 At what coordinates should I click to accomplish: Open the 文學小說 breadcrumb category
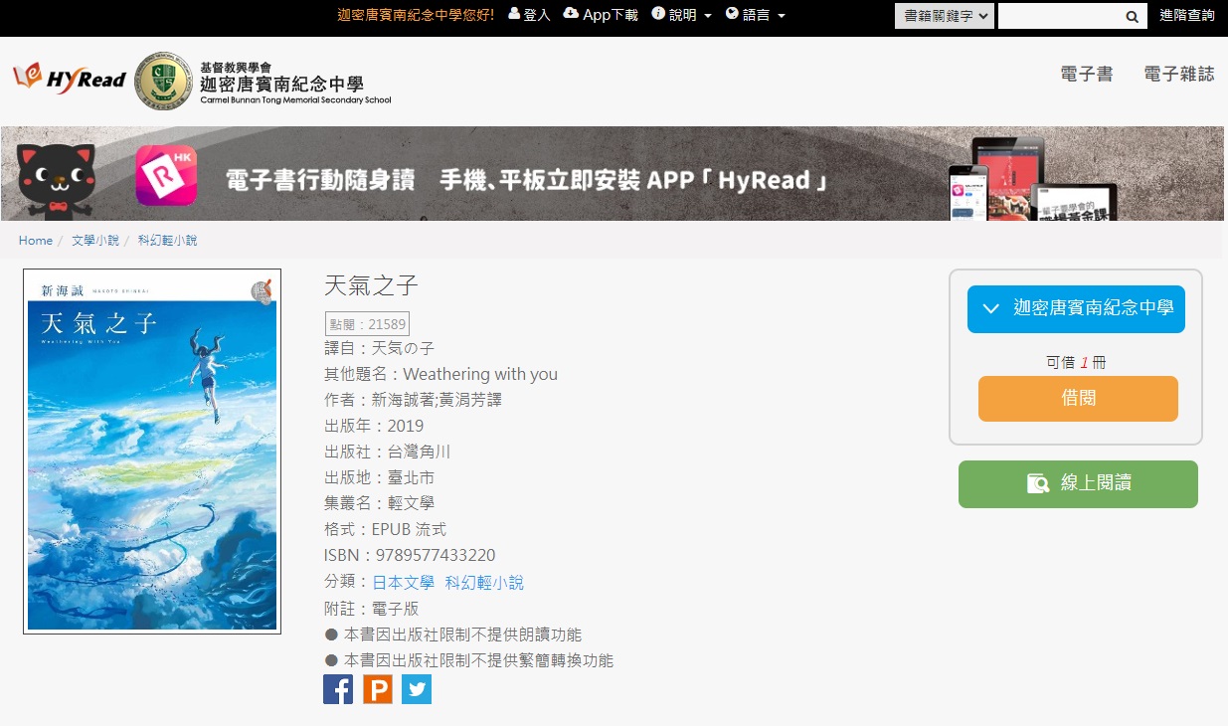[95, 241]
